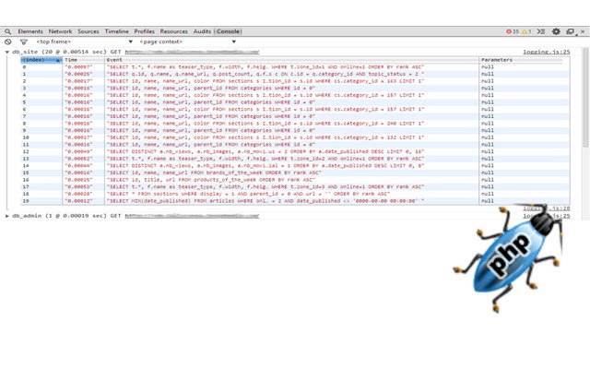Click query with category_id = 132
Image resolution: width=590 pixels, height=369 pixels.
(265, 137)
